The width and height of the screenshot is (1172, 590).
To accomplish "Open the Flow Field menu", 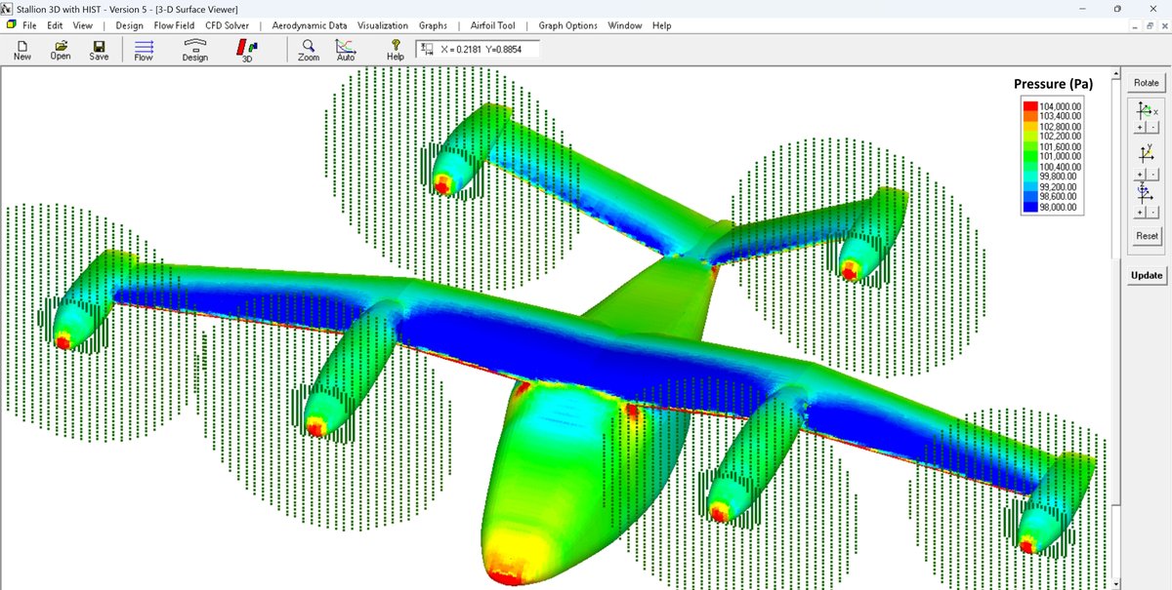I will [174, 25].
